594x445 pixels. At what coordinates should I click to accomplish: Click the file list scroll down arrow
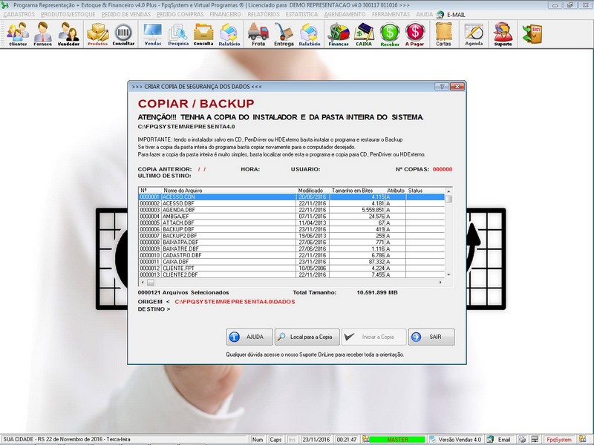click(448, 274)
